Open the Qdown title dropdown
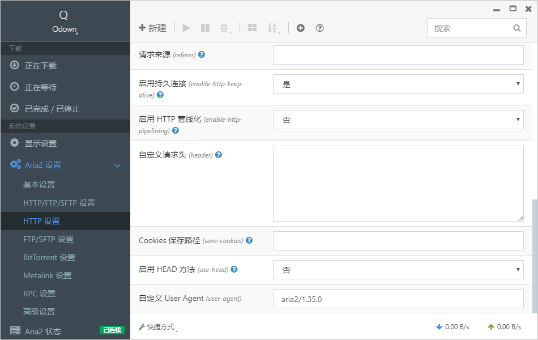This screenshot has width=538, height=340. click(x=65, y=29)
